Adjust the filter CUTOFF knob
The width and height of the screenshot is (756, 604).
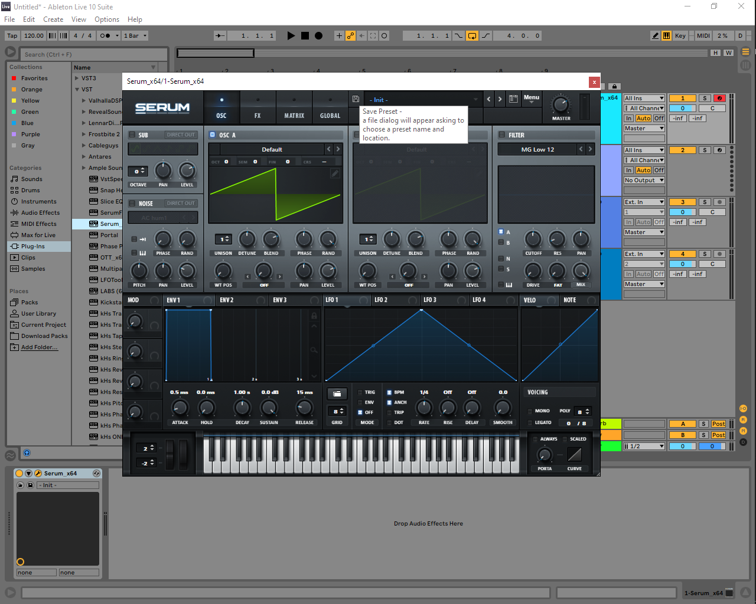pos(533,238)
